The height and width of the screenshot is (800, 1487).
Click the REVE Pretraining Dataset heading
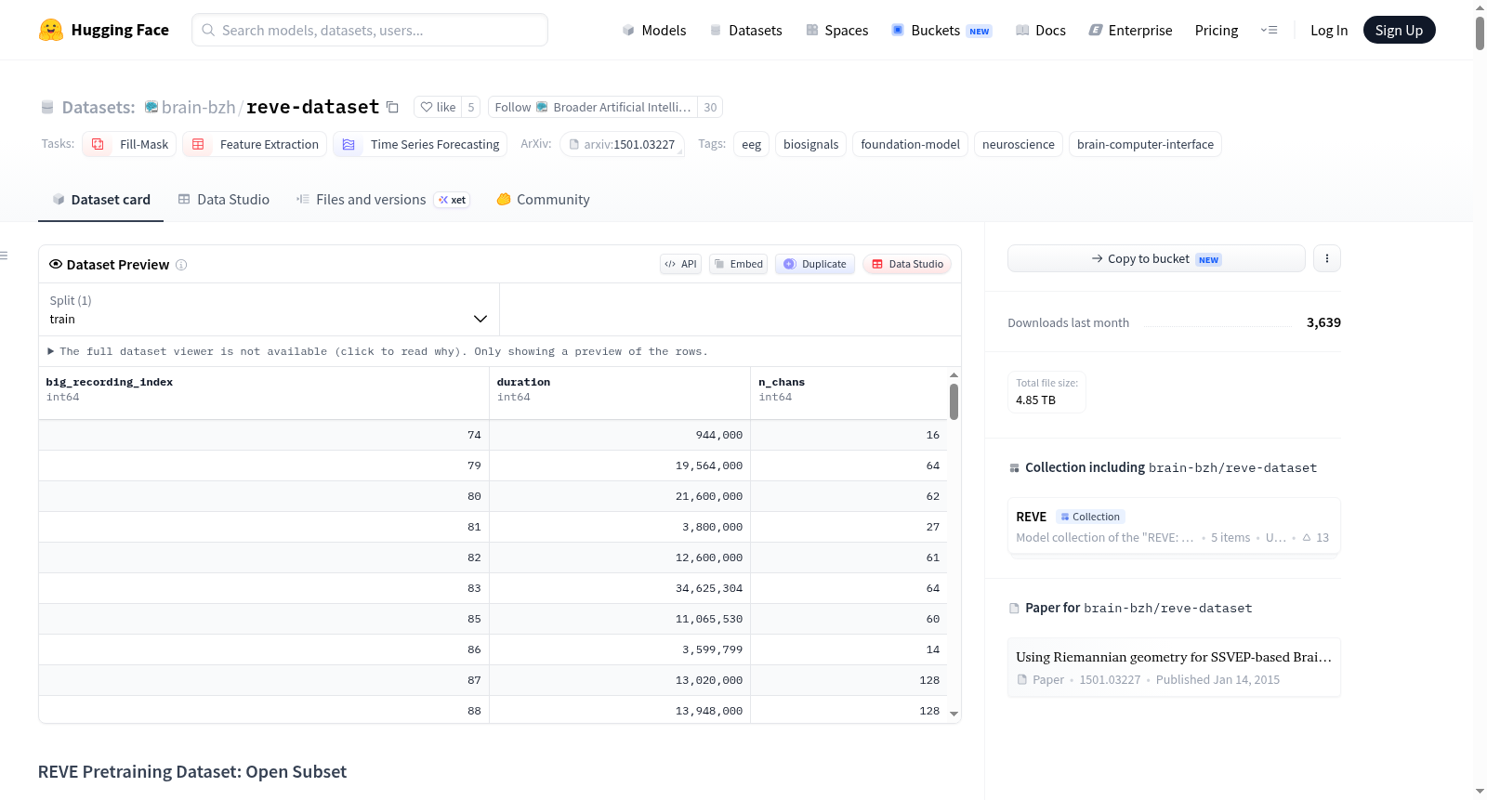coord(192,772)
